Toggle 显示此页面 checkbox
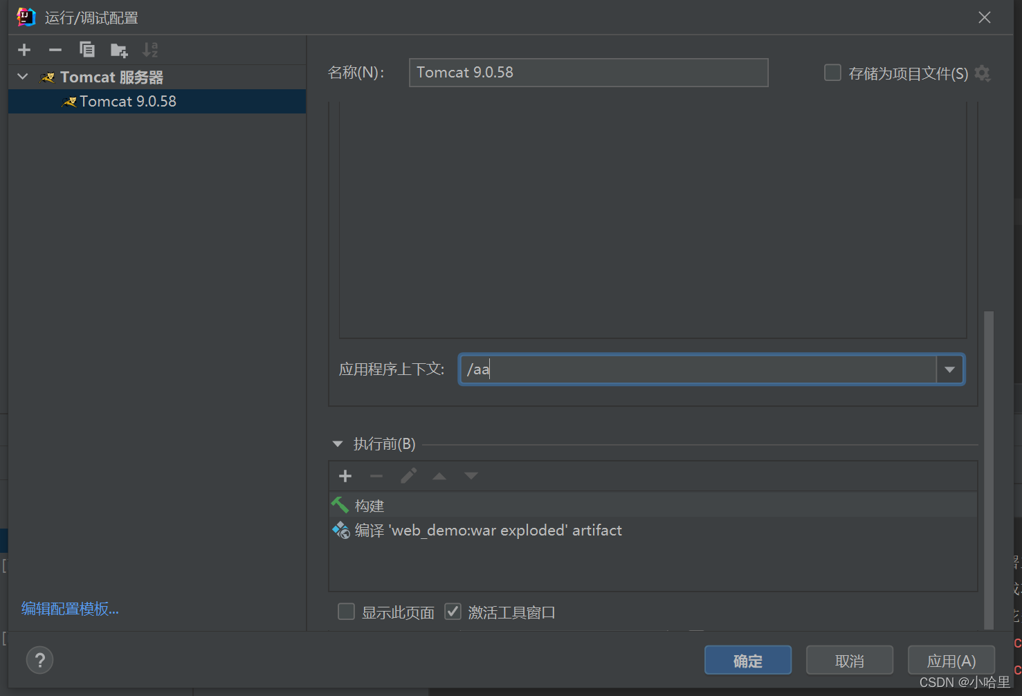This screenshot has width=1022, height=696. [x=346, y=612]
